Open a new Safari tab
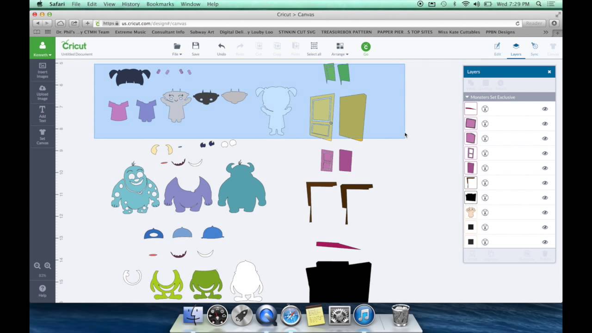The width and height of the screenshot is (592, 333). click(558, 32)
